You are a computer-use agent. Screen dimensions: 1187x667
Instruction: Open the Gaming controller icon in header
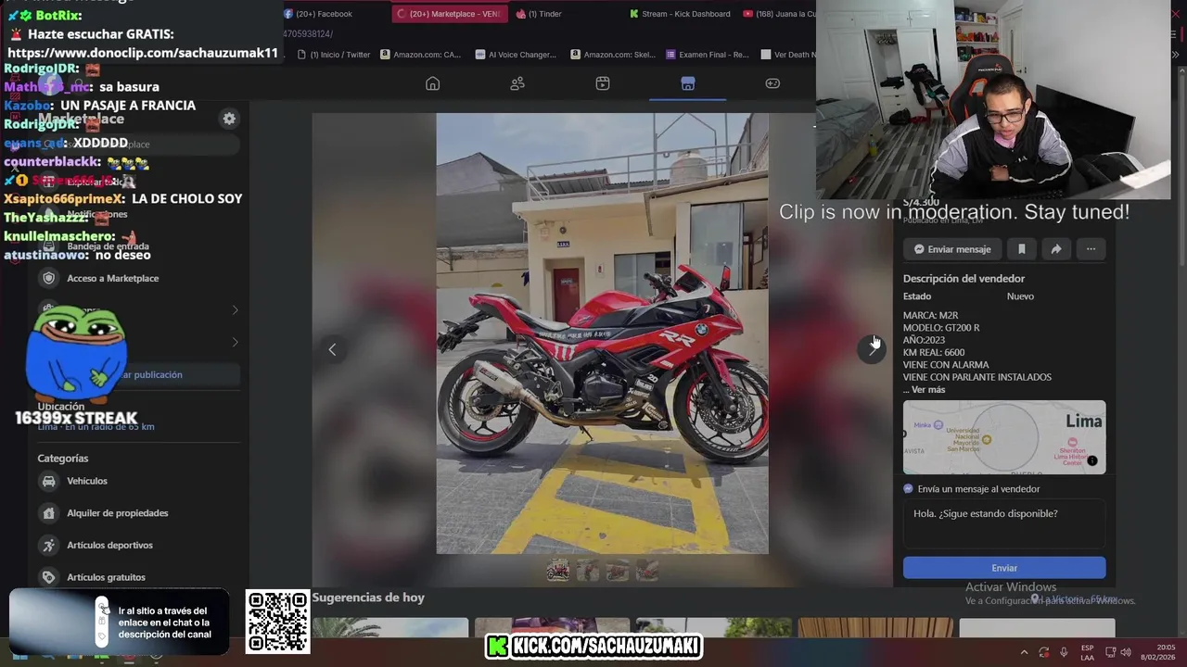click(772, 83)
